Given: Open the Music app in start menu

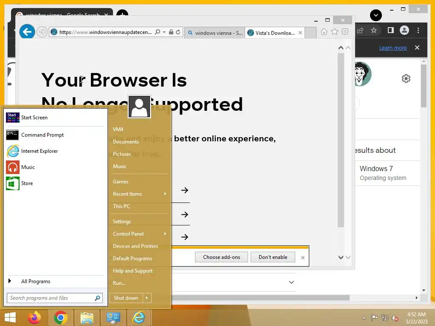Looking at the screenshot, I should 54,167.
